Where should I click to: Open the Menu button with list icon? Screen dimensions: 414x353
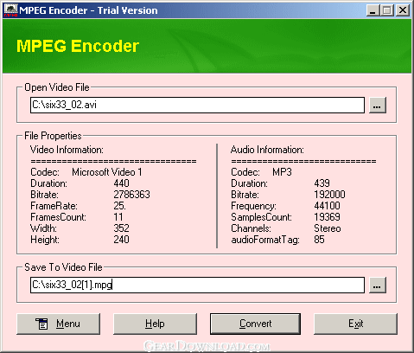pos(59,324)
